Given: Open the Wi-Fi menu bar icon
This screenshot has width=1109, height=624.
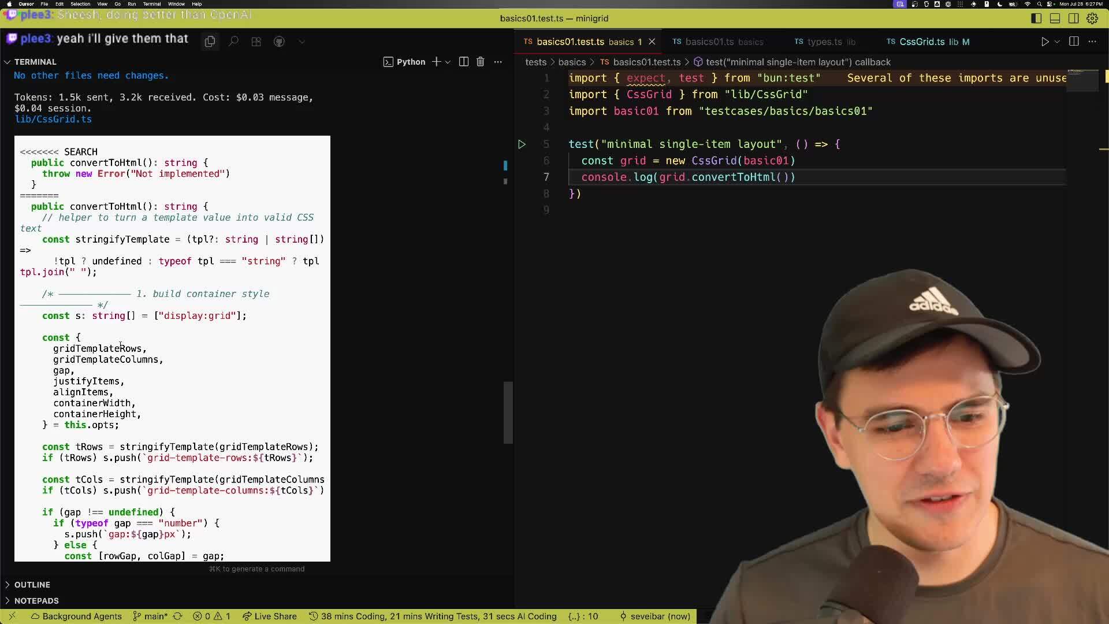Looking at the screenshot, I should point(1028,4).
